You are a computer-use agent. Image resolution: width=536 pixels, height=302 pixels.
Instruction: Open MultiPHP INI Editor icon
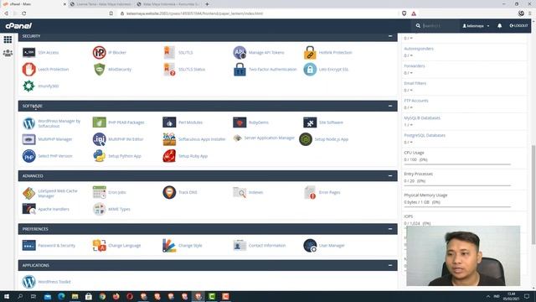pyautogui.click(x=99, y=139)
